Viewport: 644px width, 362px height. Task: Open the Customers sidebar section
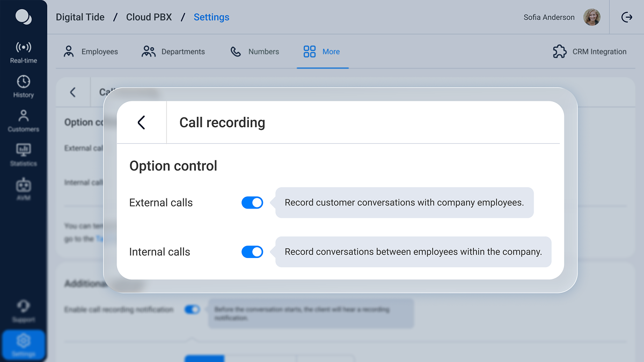(x=23, y=121)
